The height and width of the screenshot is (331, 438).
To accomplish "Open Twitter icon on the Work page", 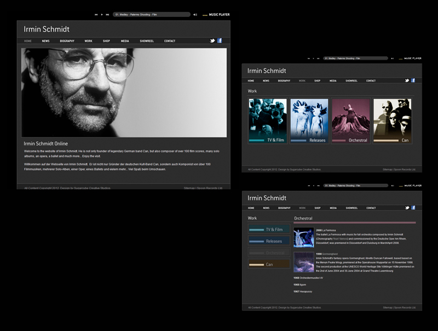I will point(407,80).
